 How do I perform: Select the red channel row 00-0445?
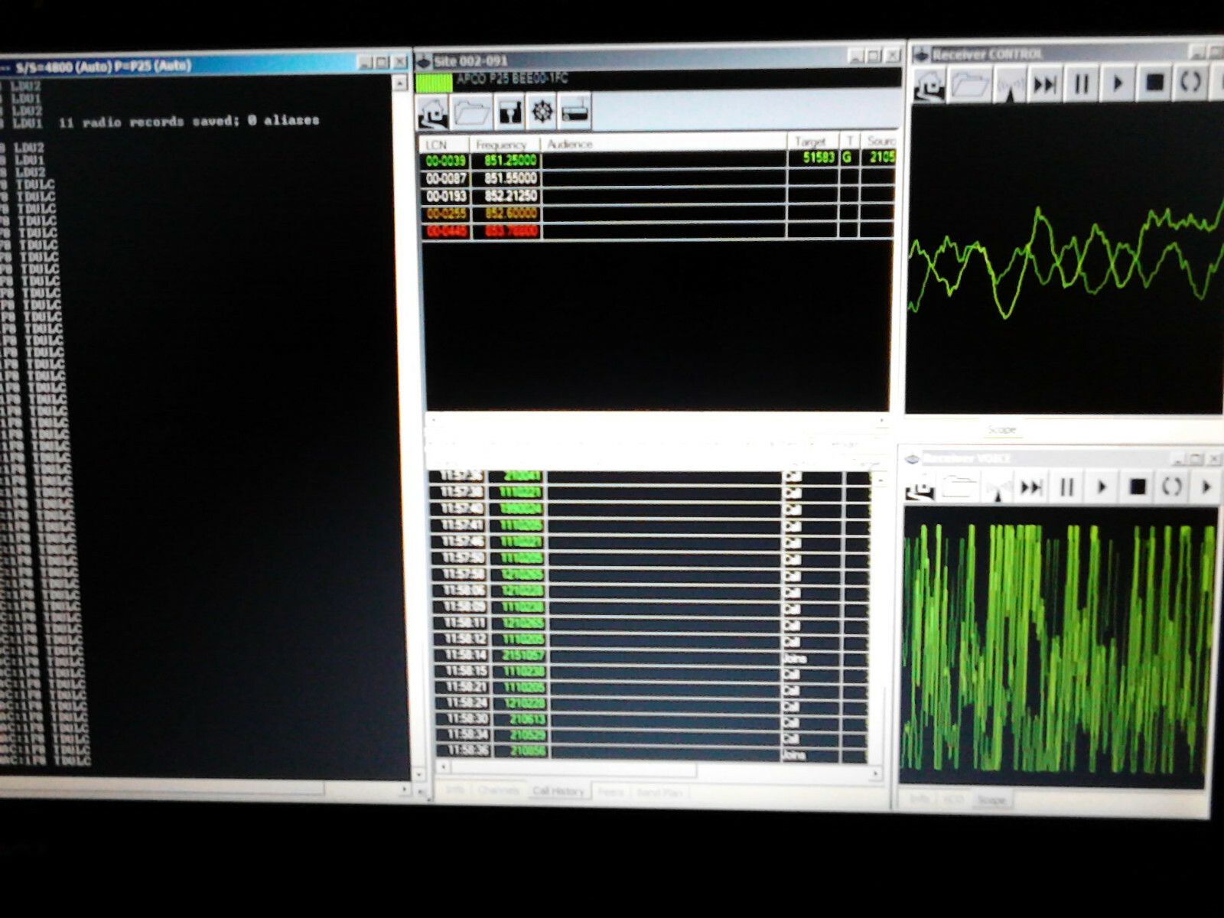pos(447,231)
